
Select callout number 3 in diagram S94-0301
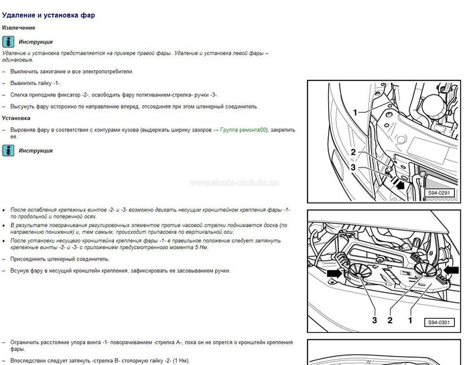click(x=375, y=320)
